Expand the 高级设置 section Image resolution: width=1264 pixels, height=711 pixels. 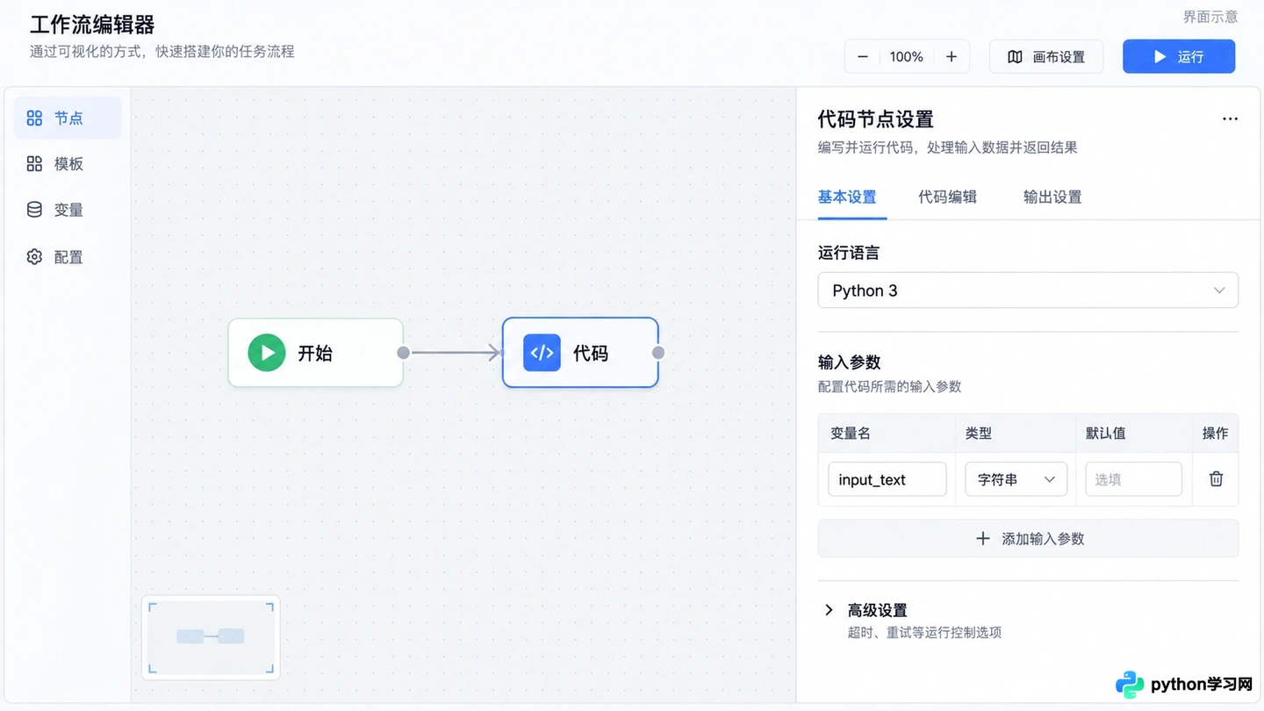(x=866, y=610)
